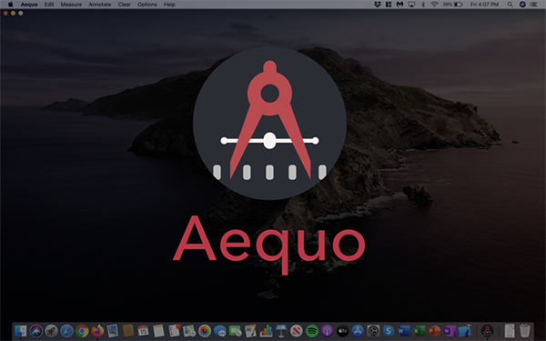Open Numbers in the Dock

coord(266,331)
